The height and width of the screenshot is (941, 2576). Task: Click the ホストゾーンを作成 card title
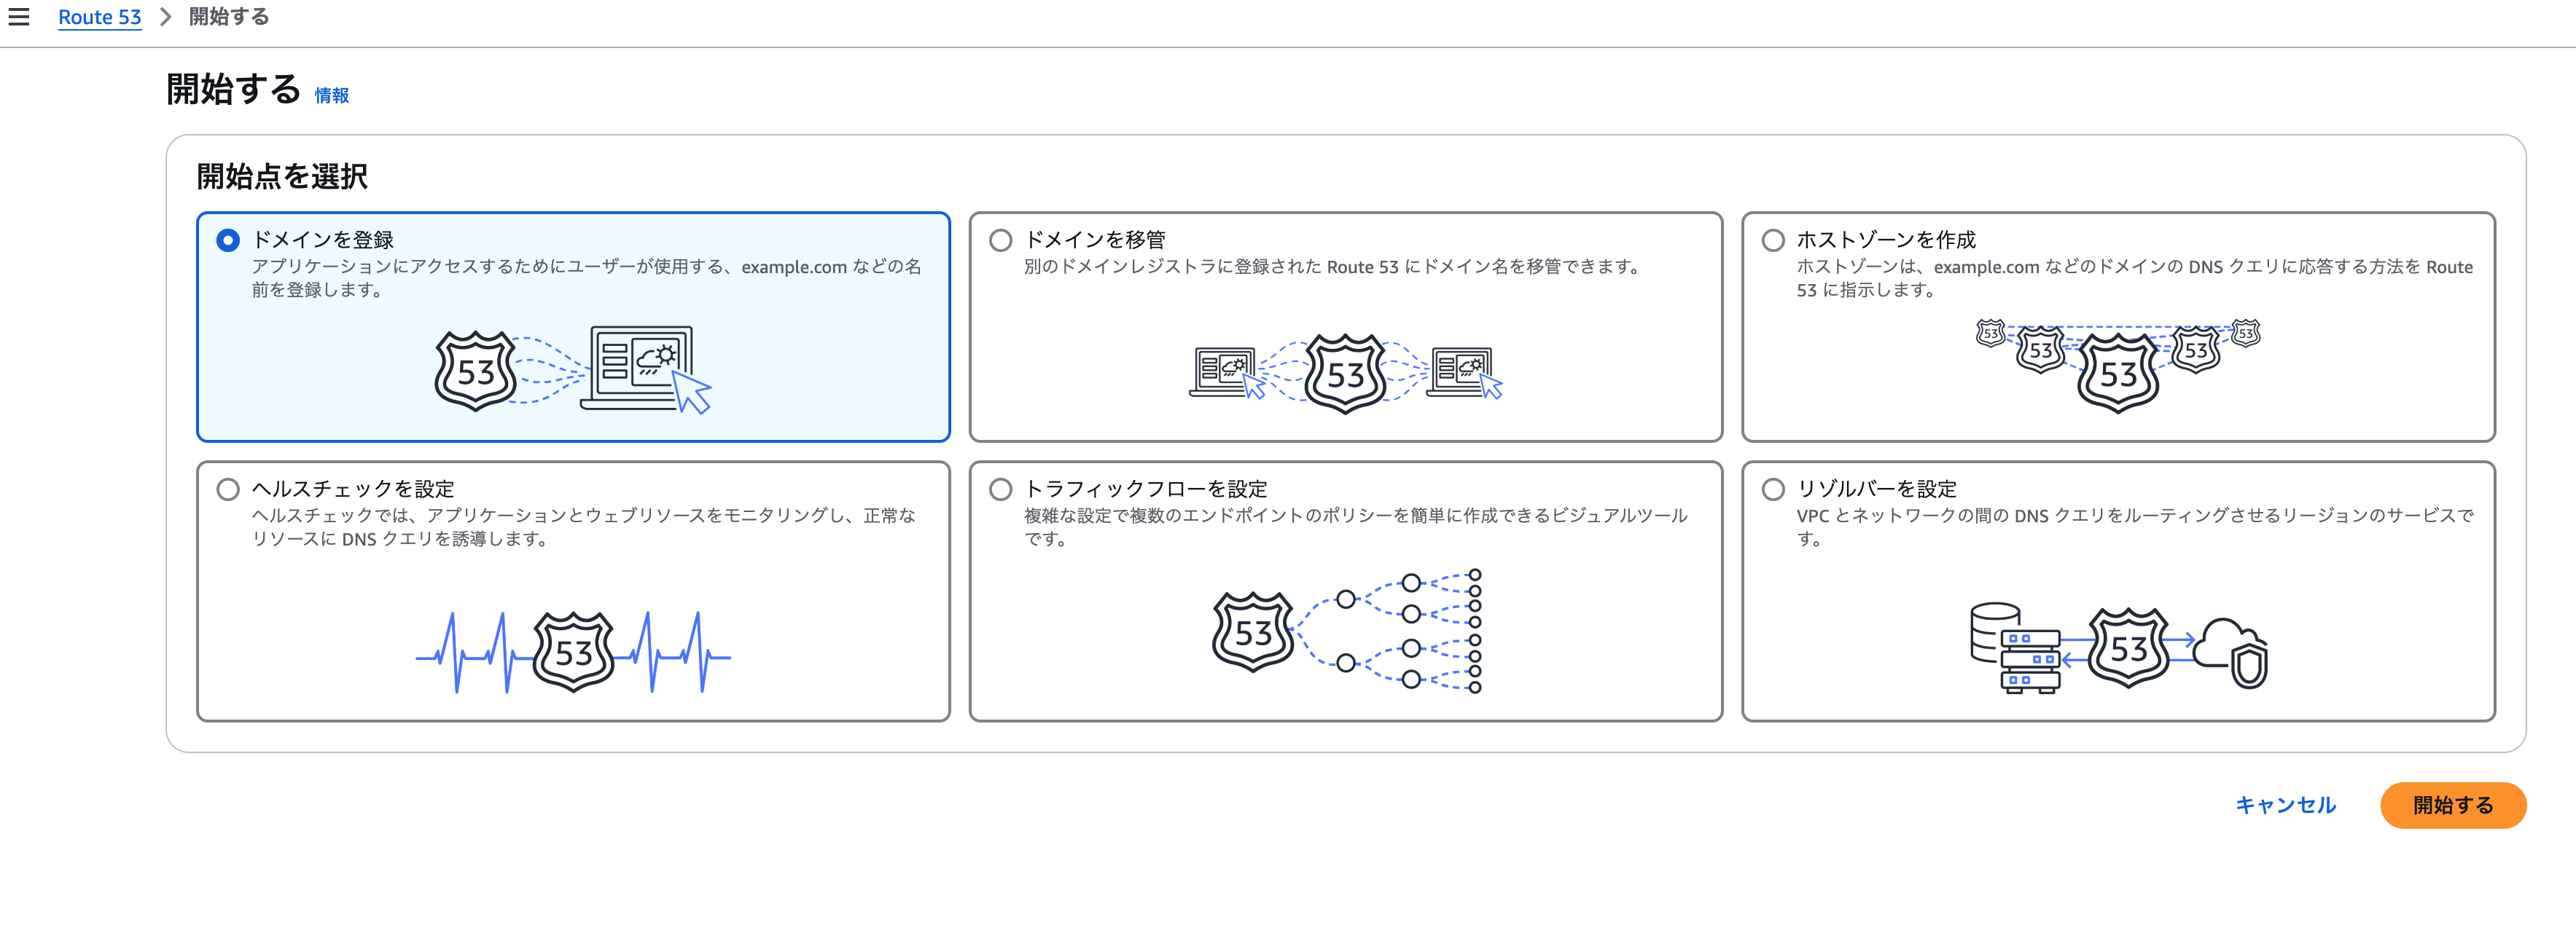[1886, 240]
